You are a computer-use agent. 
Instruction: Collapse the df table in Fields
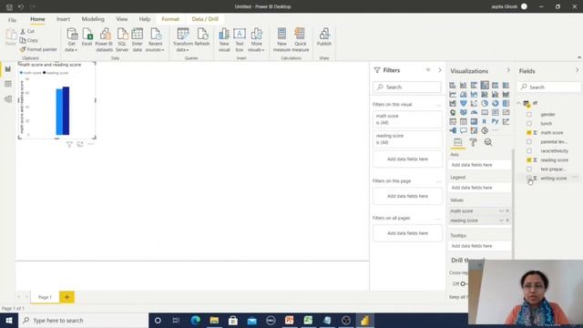coord(519,103)
